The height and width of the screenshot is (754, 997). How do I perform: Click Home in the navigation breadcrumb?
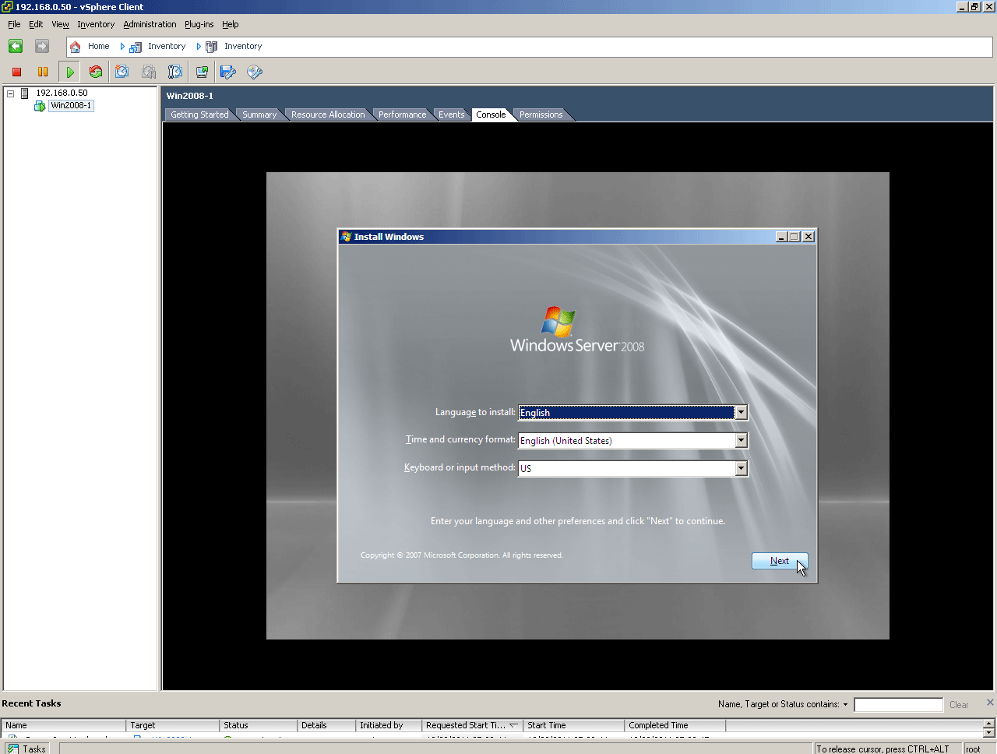point(98,47)
